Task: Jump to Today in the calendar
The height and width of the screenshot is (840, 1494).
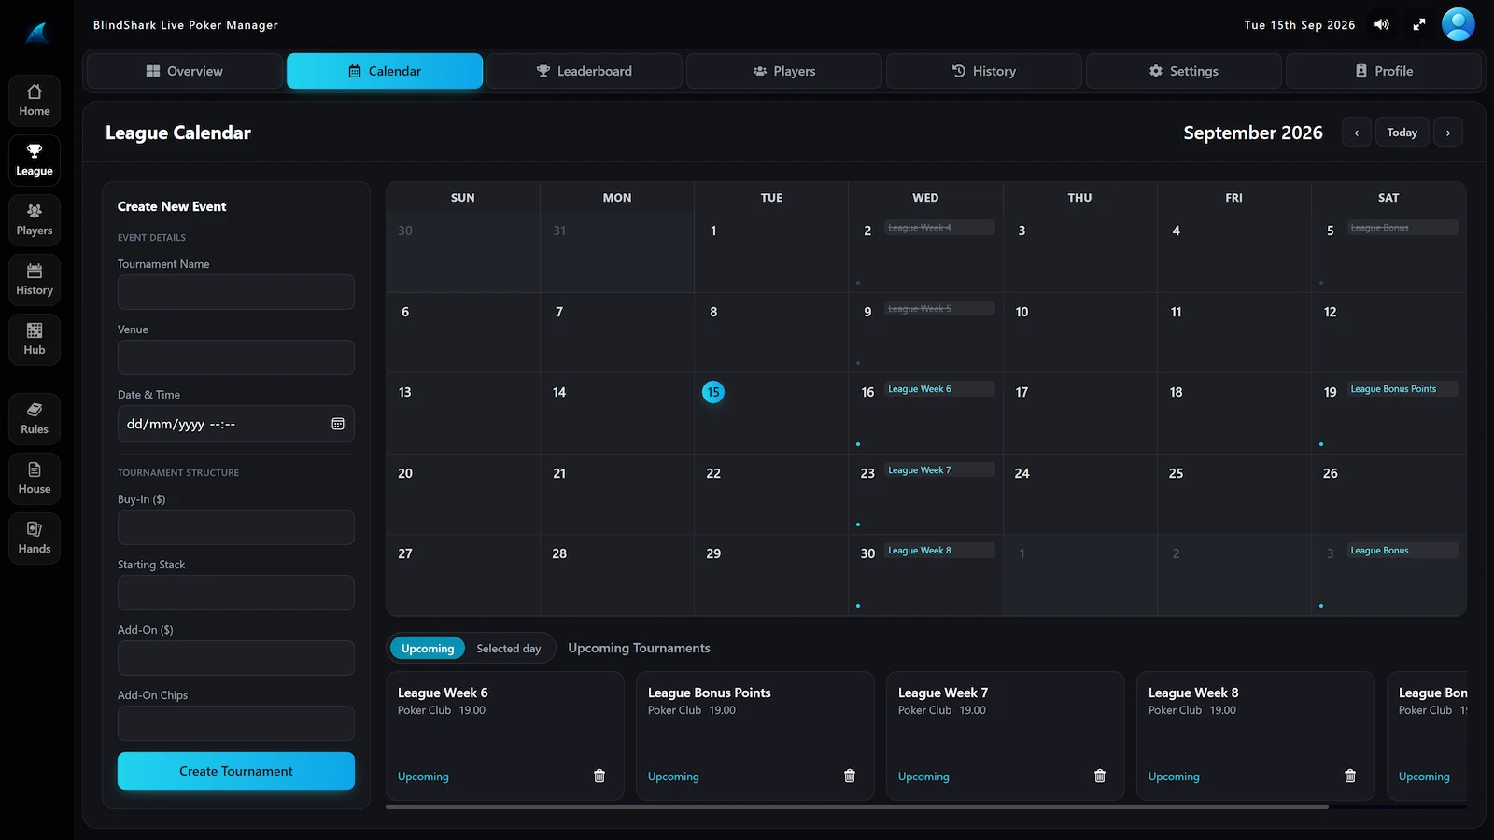Action: point(1402,133)
